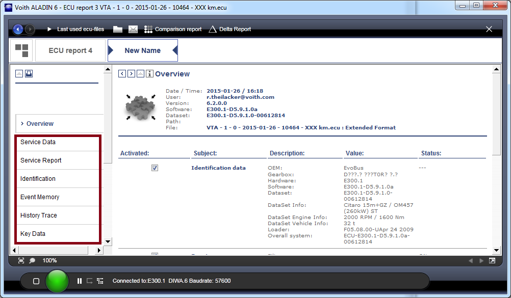Open the info icon beside Overview
Image resolution: width=511 pixels, height=298 pixels.
(149, 73)
